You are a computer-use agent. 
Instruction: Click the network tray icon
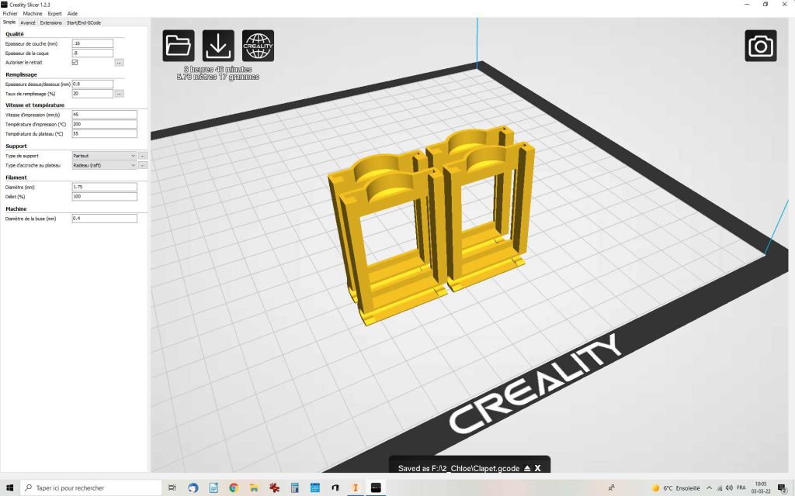pyautogui.click(x=720, y=488)
